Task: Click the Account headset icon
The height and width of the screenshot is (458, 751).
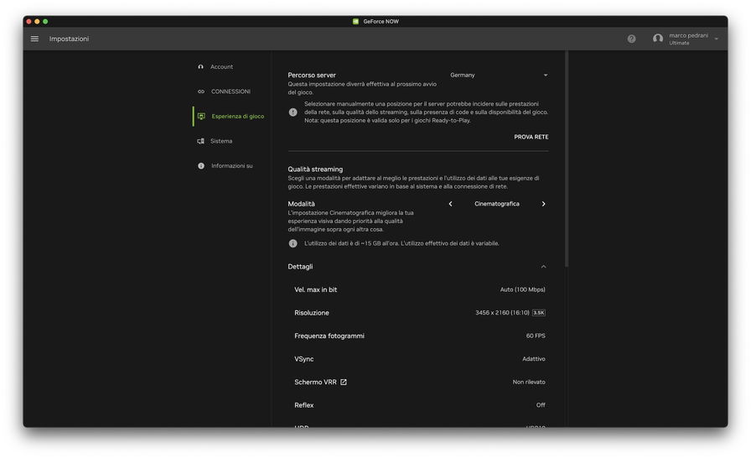Action: [201, 67]
